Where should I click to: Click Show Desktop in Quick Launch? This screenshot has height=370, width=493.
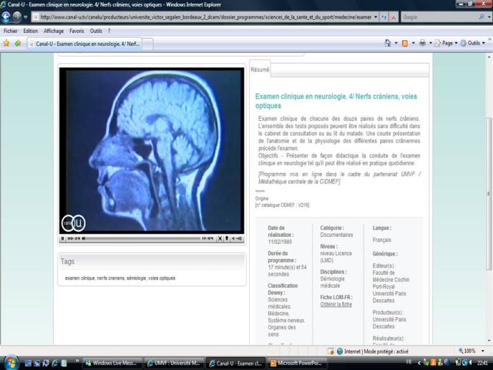[28, 363]
